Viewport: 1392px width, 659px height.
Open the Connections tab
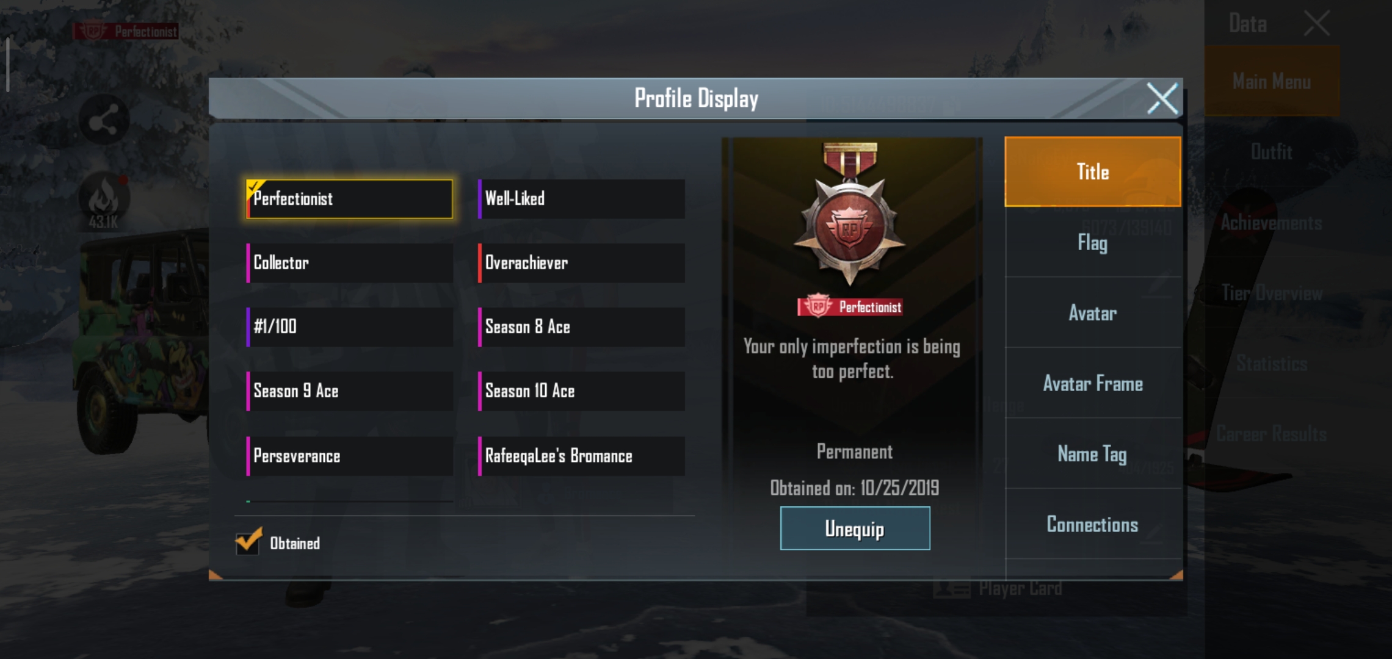[1093, 524]
